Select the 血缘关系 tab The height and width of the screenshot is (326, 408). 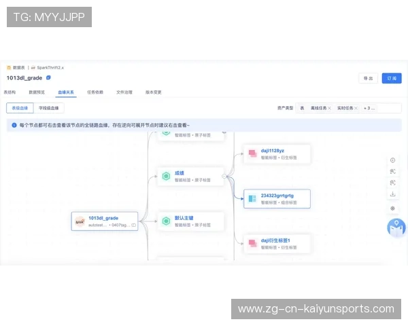coord(66,92)
